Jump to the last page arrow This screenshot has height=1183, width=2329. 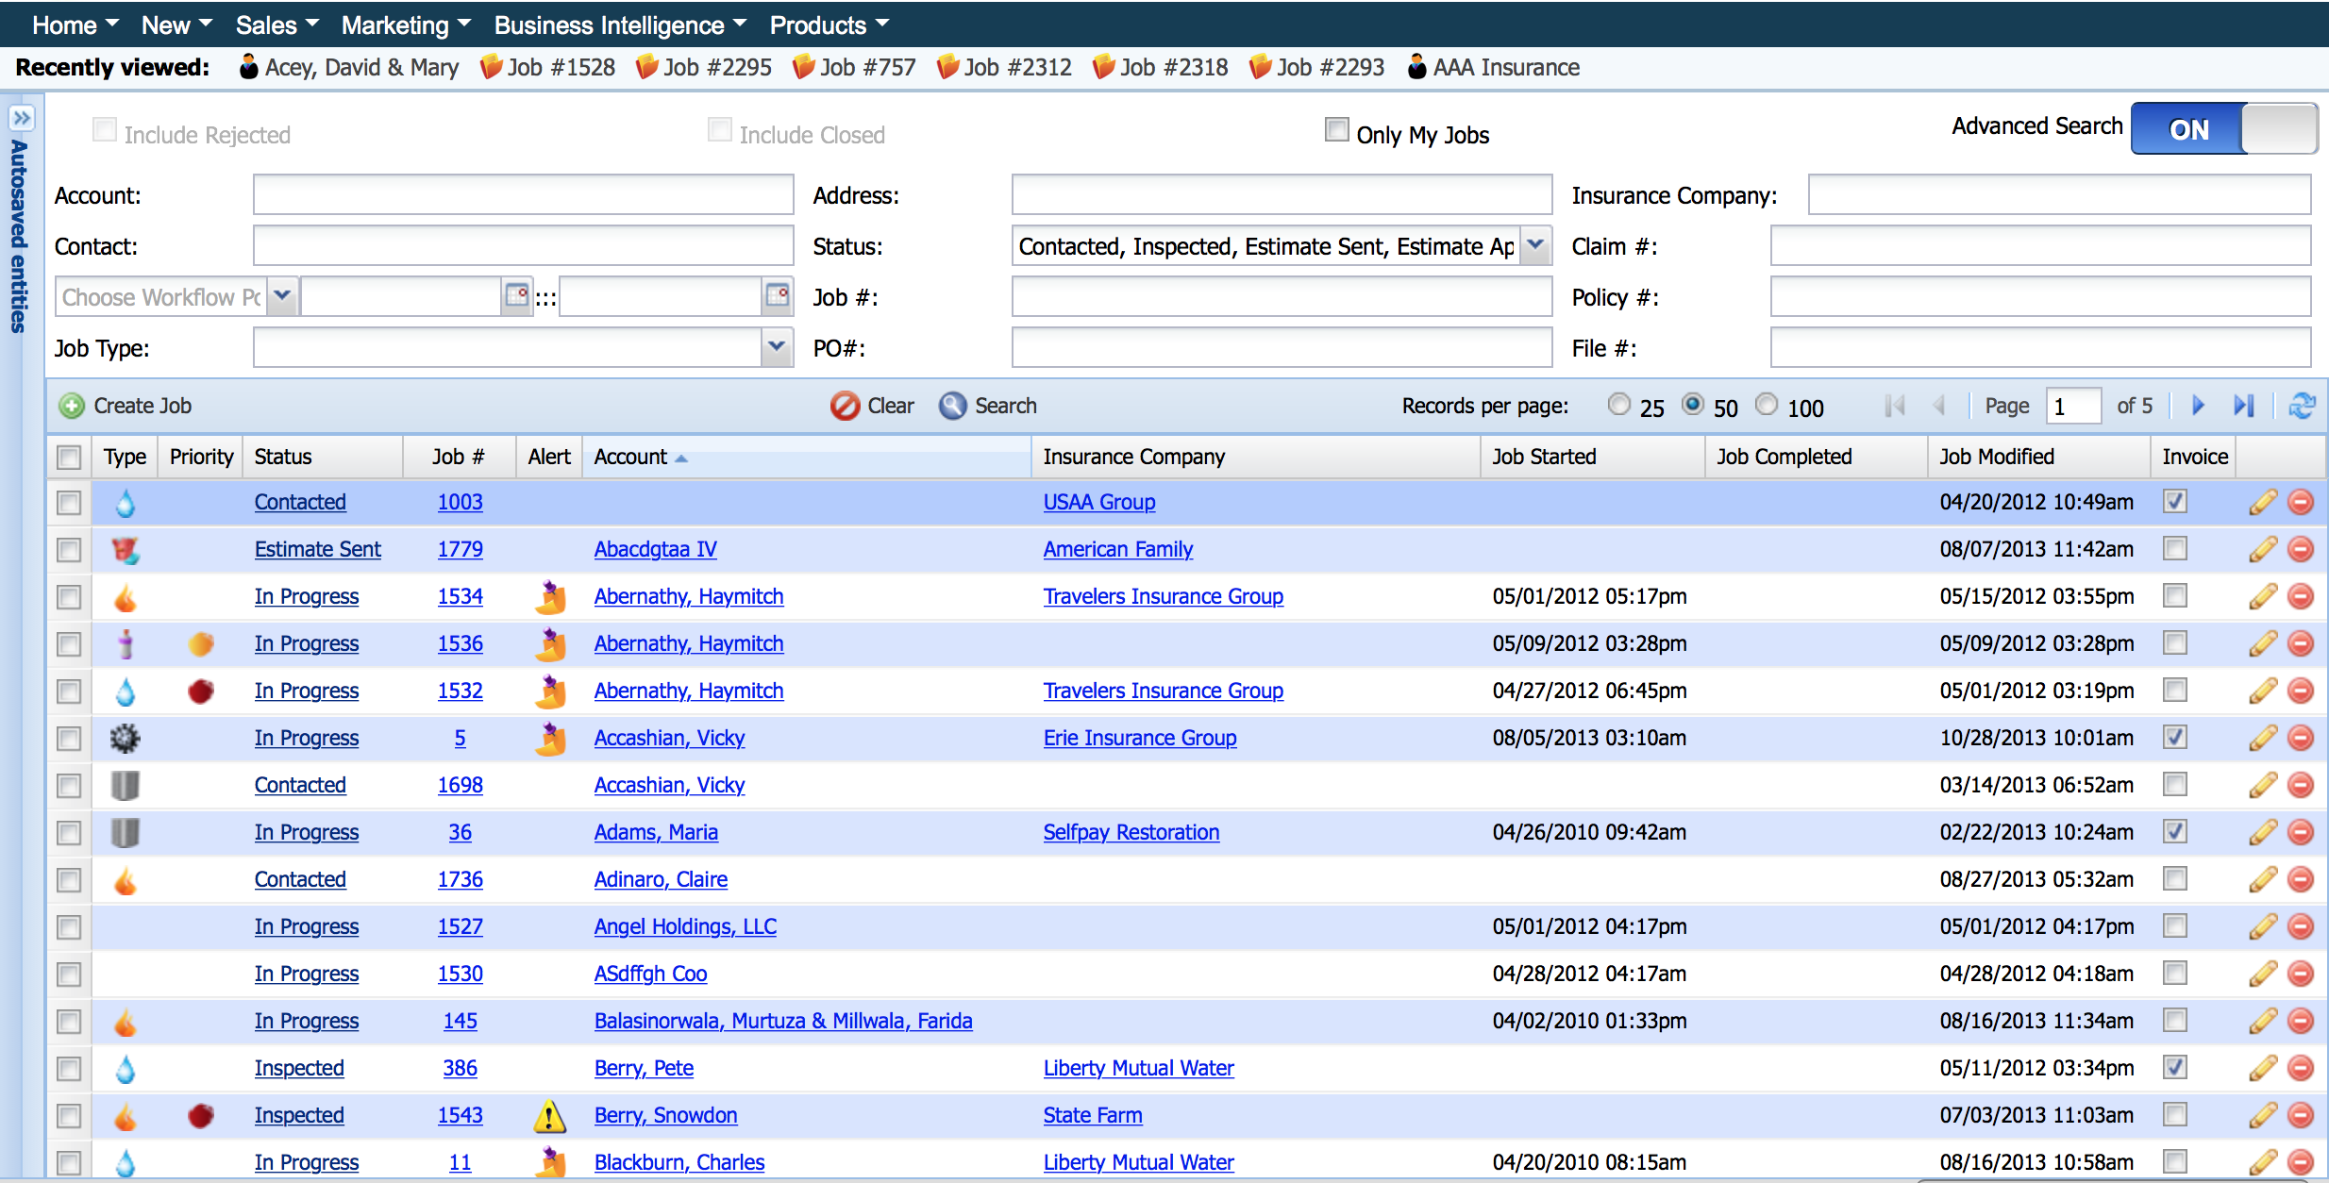click(2244, 406)
